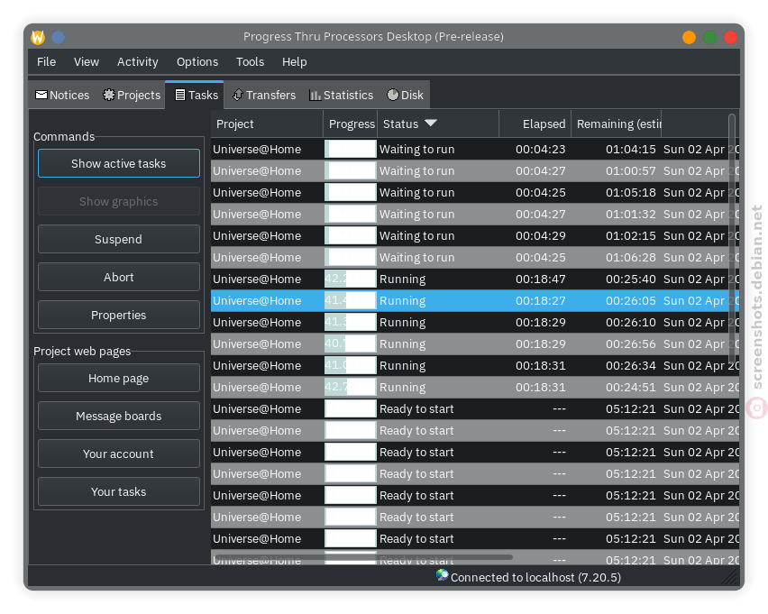
Task: Click the Tasks tab list icon
Action: pos(180,95)
